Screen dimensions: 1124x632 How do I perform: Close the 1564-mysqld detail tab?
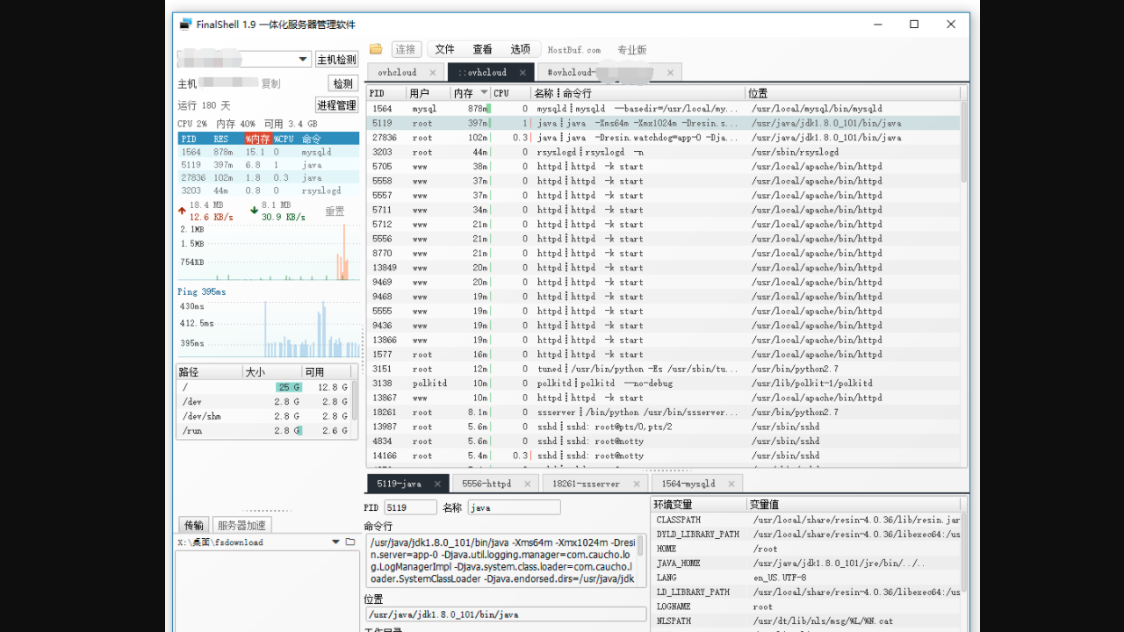click(x=731, y=484)
